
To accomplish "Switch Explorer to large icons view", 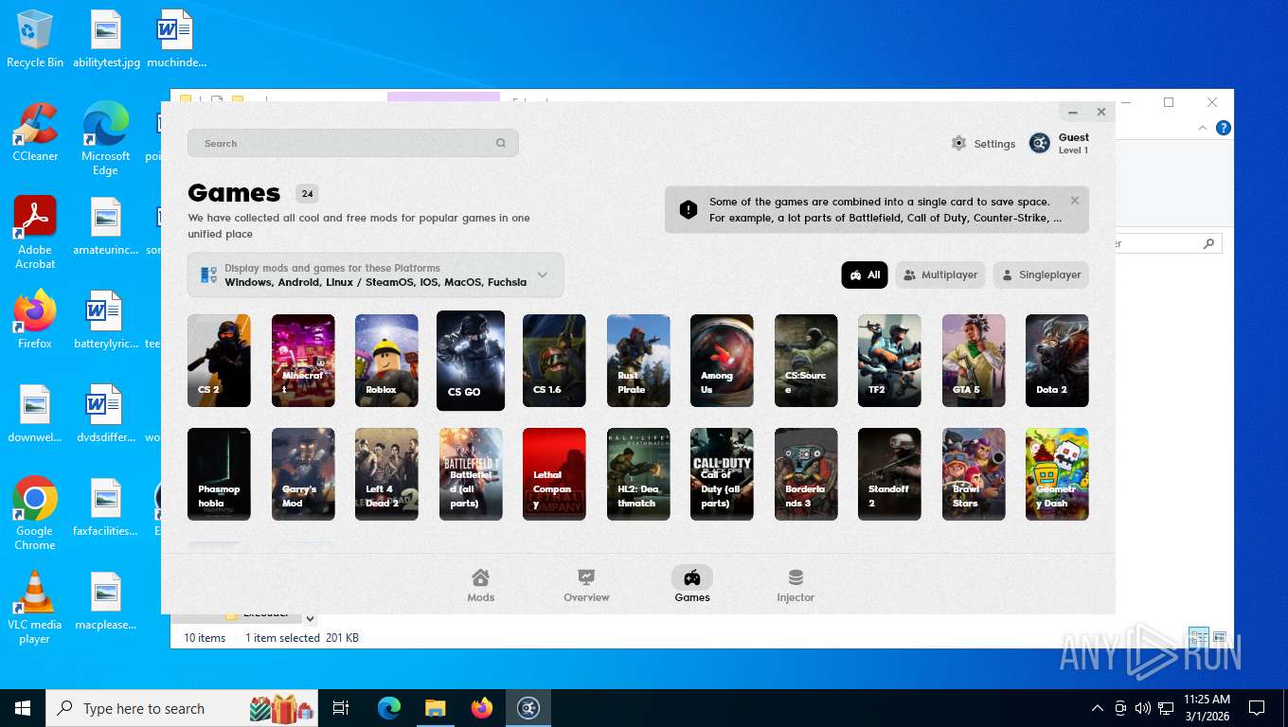I will pos(1220,637).
